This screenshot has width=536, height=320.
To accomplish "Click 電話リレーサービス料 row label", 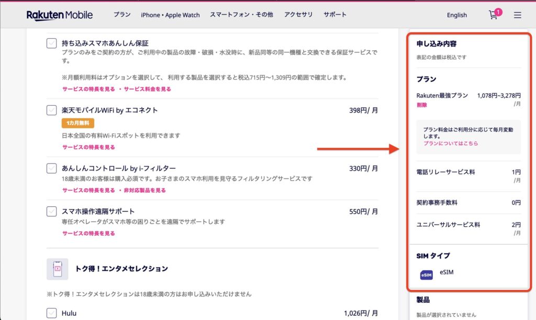I will (445, 172).
